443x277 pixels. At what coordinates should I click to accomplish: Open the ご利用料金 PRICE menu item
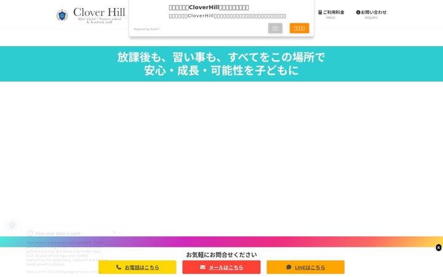click(x=331, y=14)
